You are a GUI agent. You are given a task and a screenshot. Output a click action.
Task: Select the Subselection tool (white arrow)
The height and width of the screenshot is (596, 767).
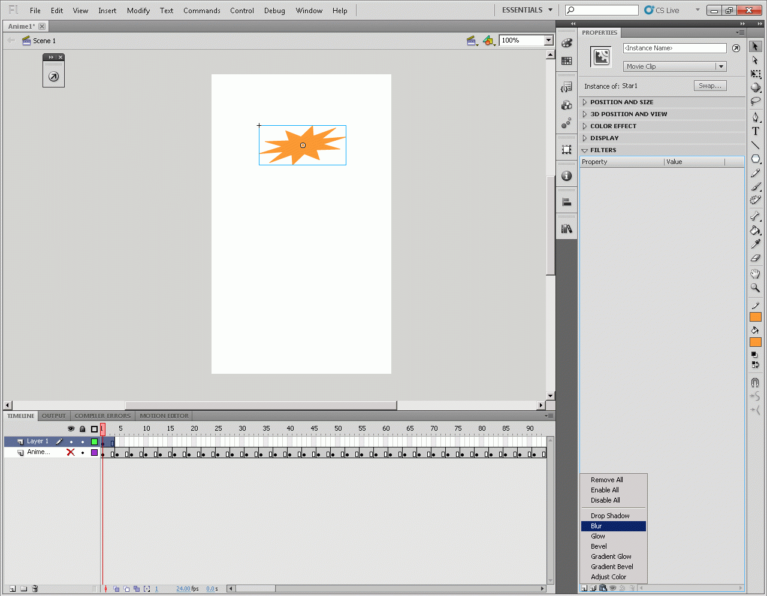pos(755,60)
